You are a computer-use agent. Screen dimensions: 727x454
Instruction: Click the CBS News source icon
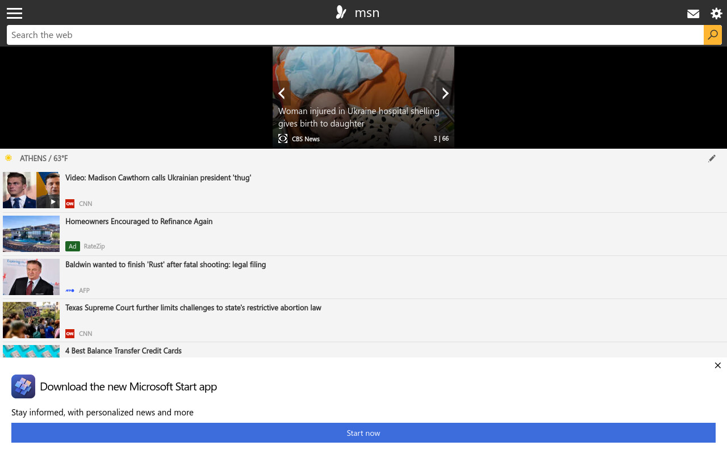point(283,138)
